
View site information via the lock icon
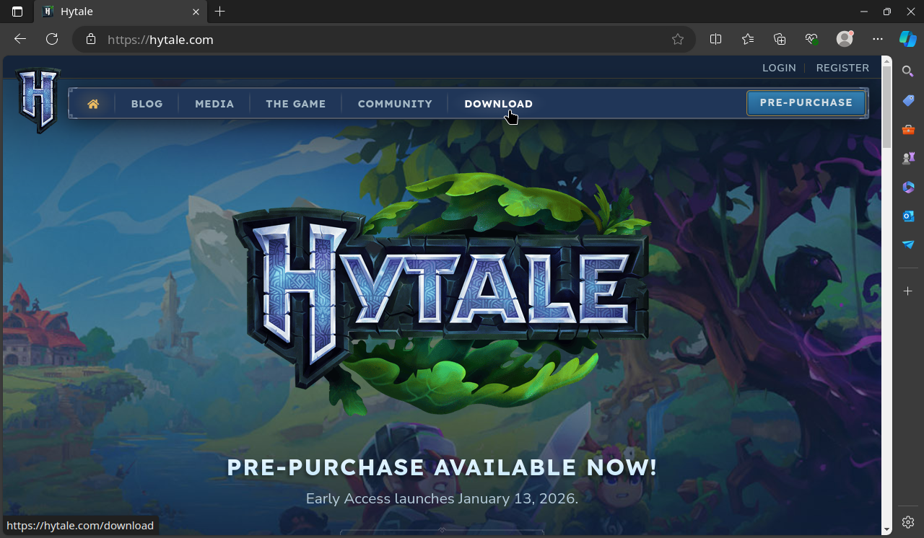pos(90,40)
